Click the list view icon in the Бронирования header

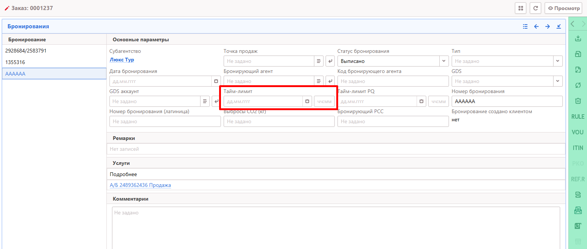(x=525, y=26)
